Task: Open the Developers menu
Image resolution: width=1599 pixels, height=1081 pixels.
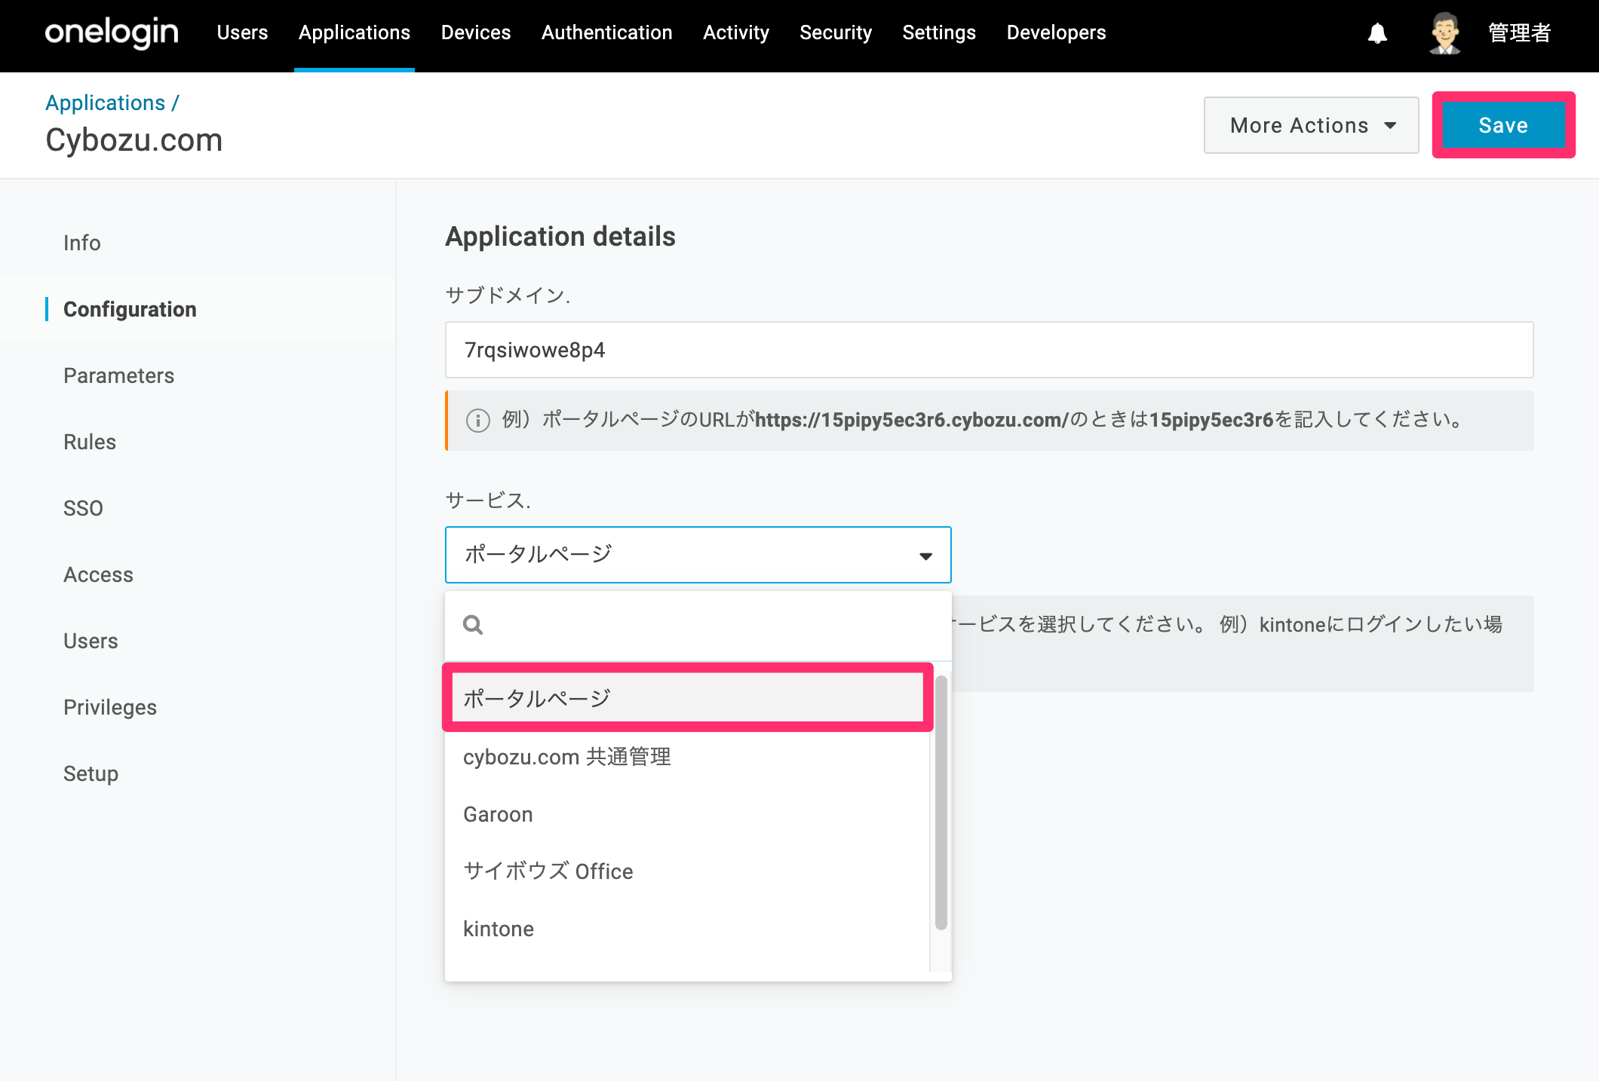Action: click(x=1056, y=32)
